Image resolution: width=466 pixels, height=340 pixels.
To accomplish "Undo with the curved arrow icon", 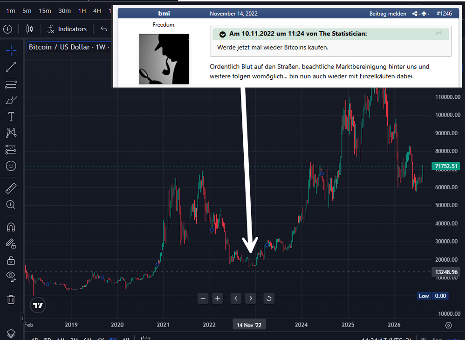I will 104,29.
